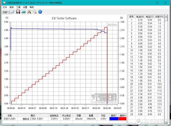Click the 68mAh capacity value
The image size is (171, 126).
[x=79, y=119]
